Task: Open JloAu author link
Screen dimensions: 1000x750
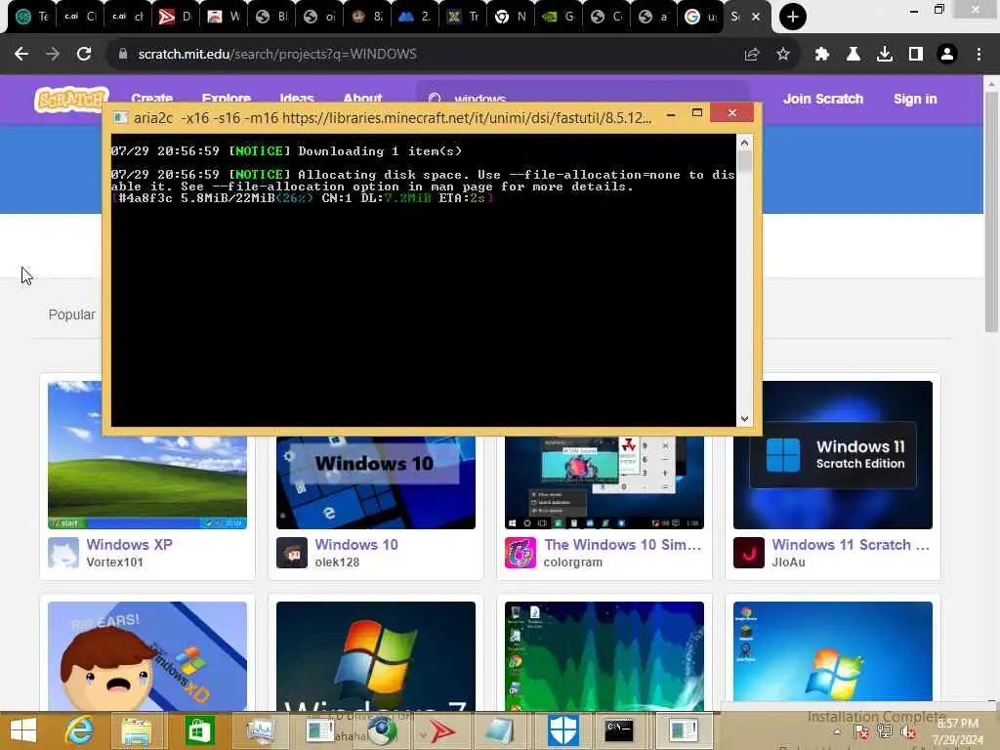Action: coord(788,562)
